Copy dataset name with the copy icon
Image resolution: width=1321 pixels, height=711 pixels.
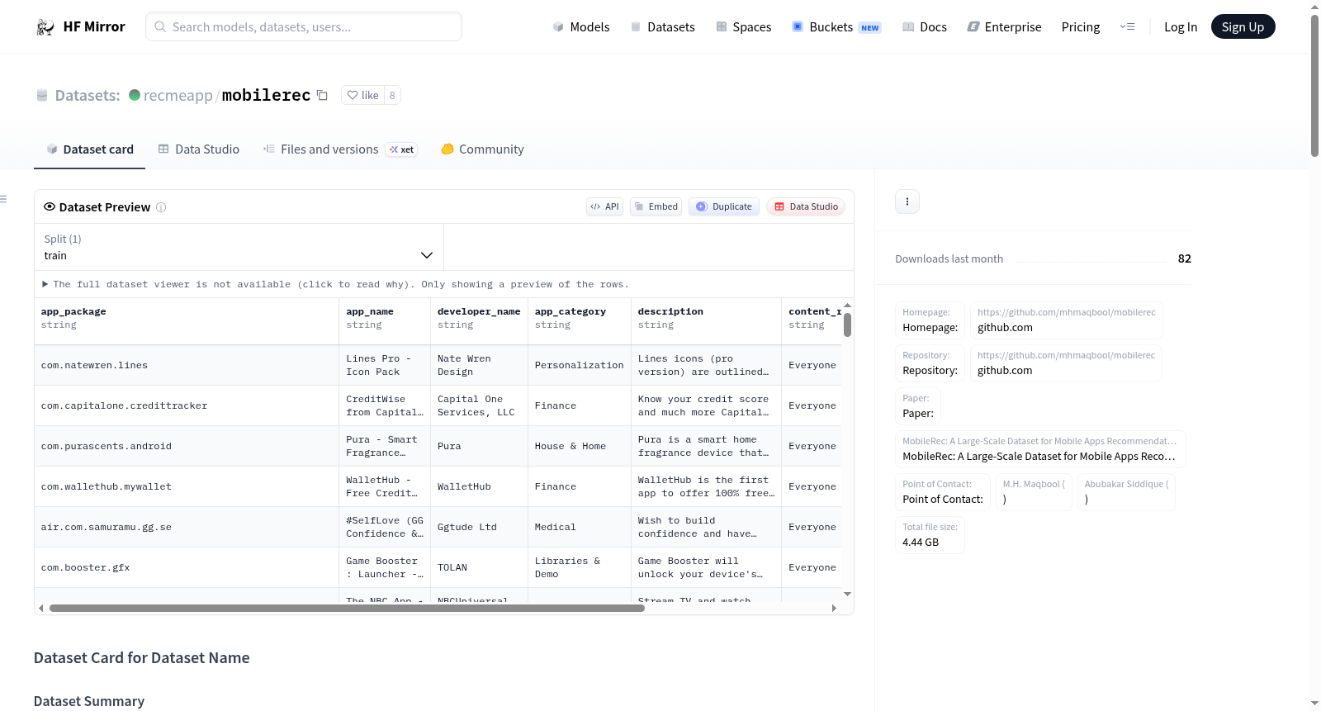322,95
